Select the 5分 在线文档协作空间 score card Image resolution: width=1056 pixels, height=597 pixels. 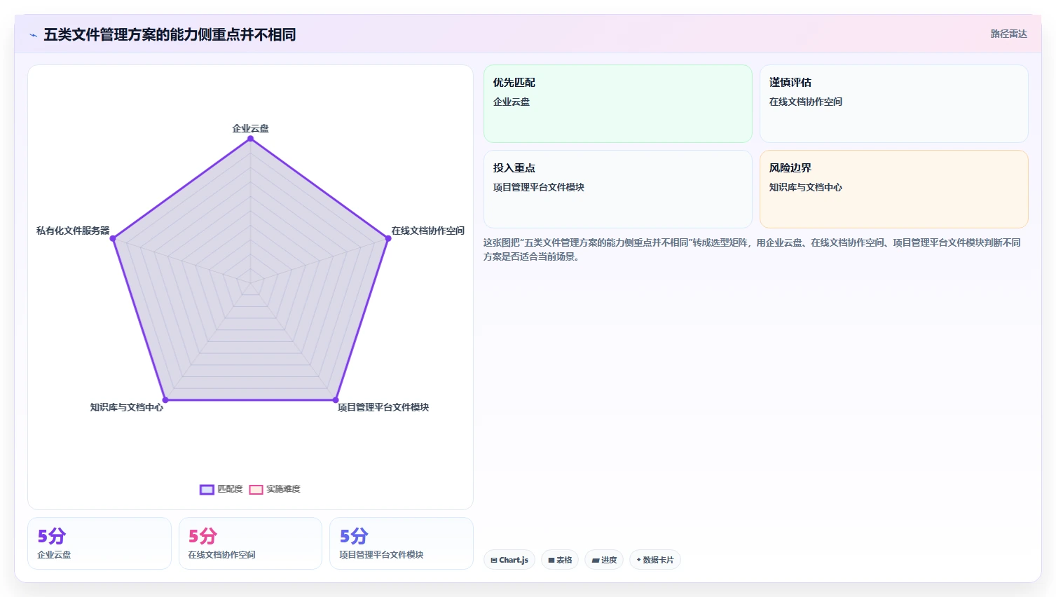coord(250,544)
